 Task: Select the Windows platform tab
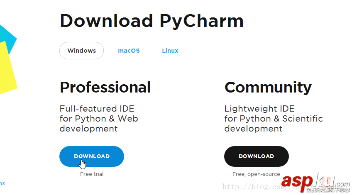click(x=81, y=51)
